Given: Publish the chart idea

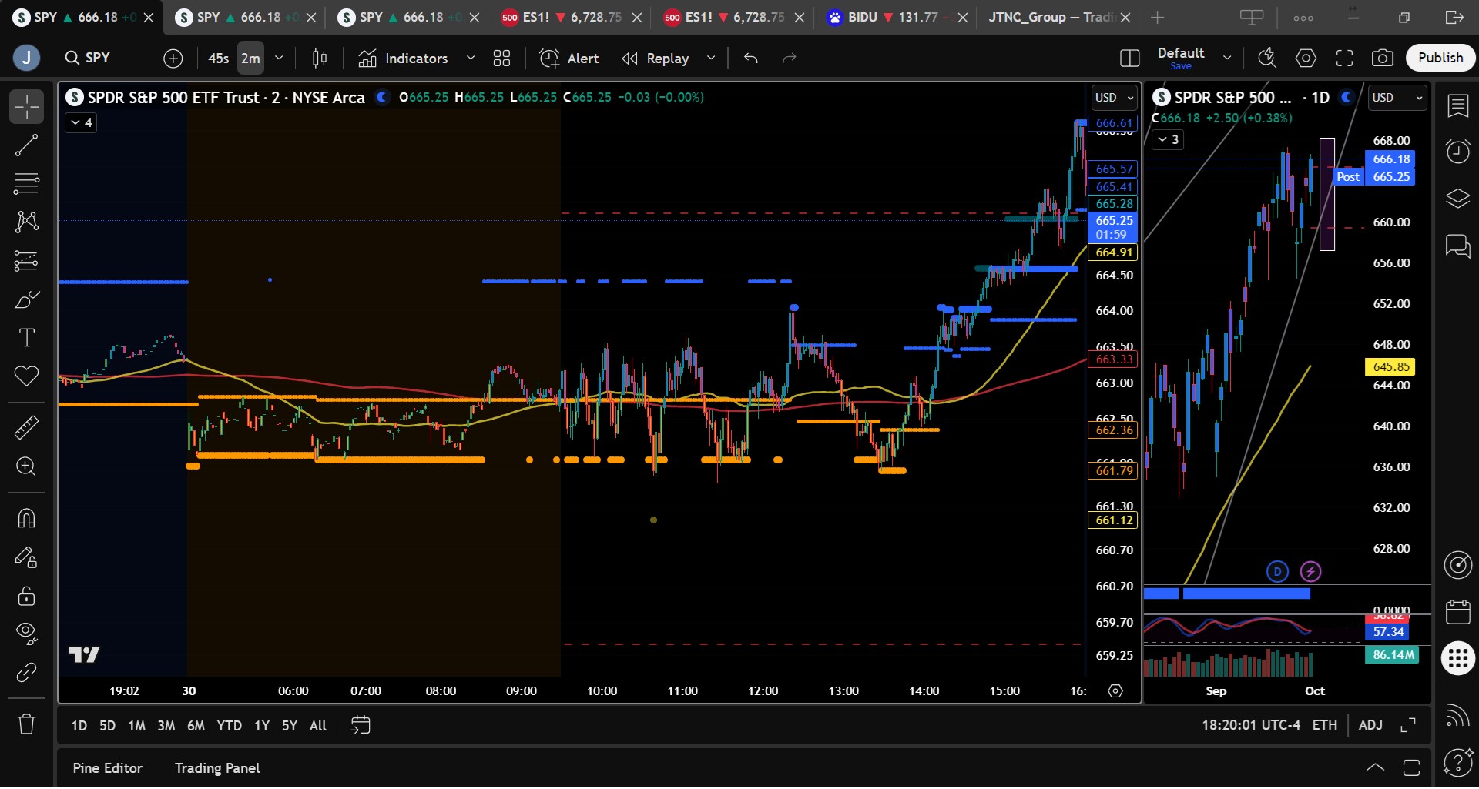Looking at the screenshot, I should pos(1440,58).
